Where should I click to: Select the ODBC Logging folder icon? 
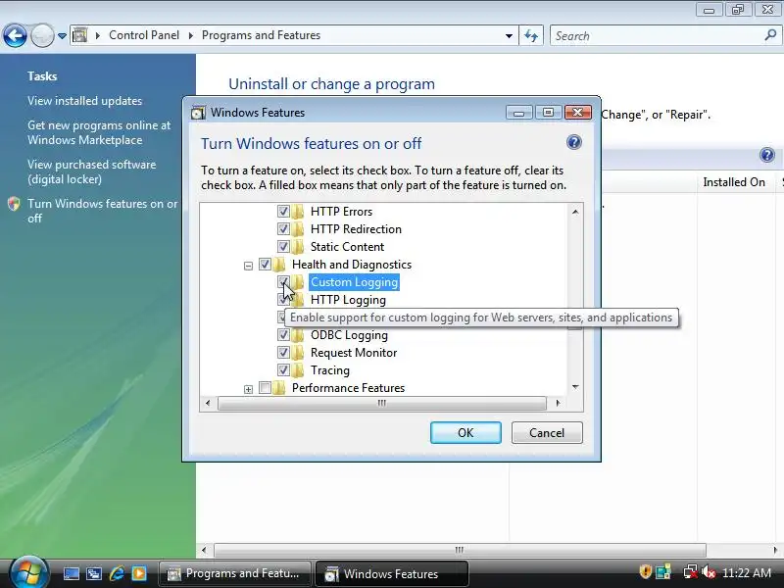point(298,335)
